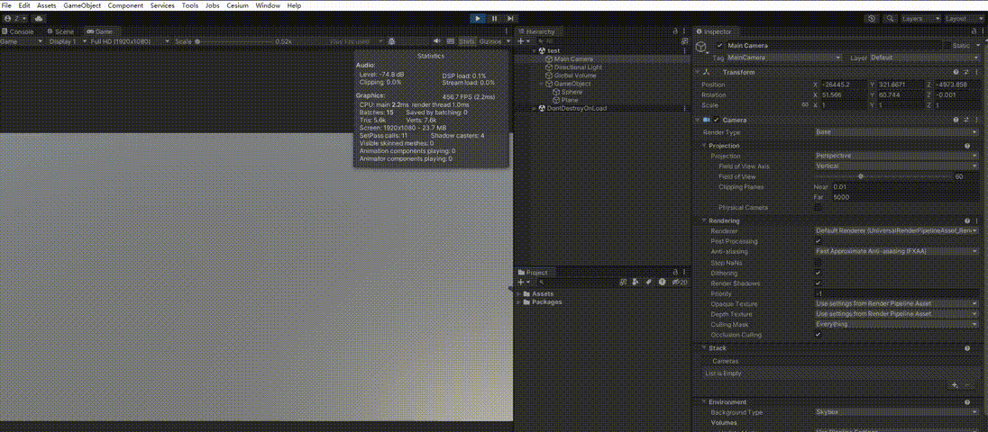Open the Projection dropdown showing Perspective
The height and width of the screenshot is (432, 988).
pyautogui.click(x=896, y=156)
